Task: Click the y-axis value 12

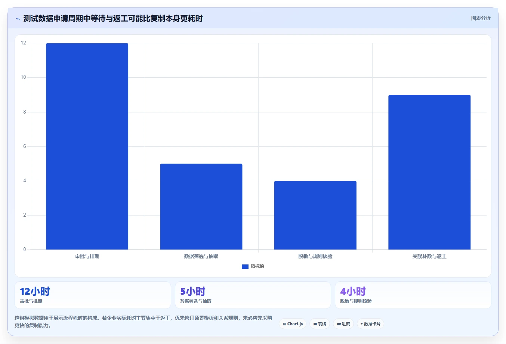Action: tap(24, 43)
